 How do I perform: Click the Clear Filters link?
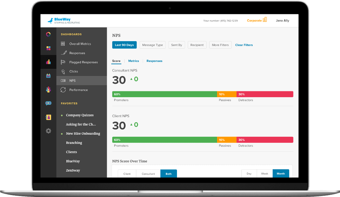[244, 45]
